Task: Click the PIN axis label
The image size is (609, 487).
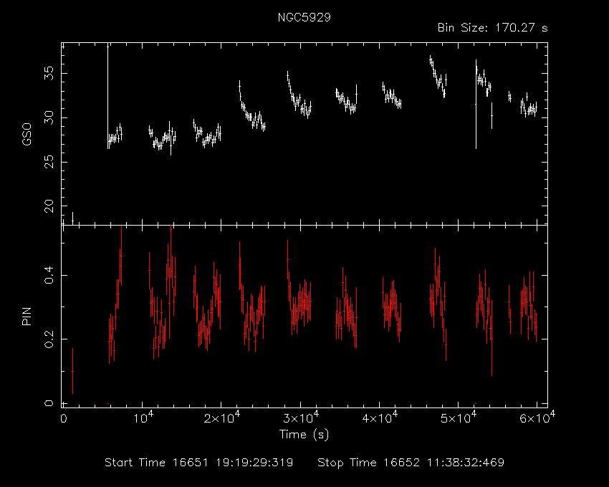Action: point(27,316)
